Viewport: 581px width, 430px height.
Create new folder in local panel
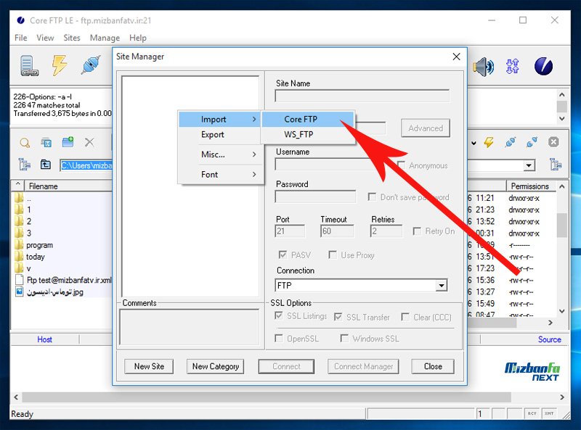[68, 142]
